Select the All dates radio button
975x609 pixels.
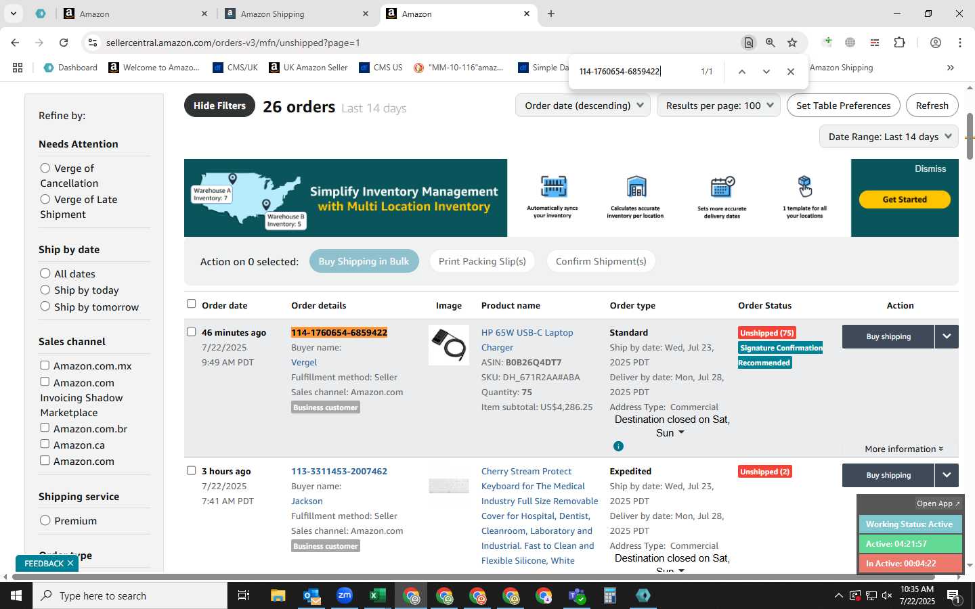click(x=45, y=273)
